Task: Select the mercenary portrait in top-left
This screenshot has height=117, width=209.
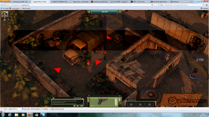Action: [x=5, y=16]
